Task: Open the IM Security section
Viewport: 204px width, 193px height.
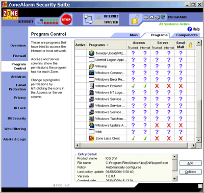Action: pos(17,118)
